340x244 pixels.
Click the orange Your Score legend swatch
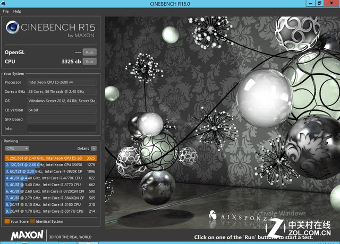pos(7,221)
